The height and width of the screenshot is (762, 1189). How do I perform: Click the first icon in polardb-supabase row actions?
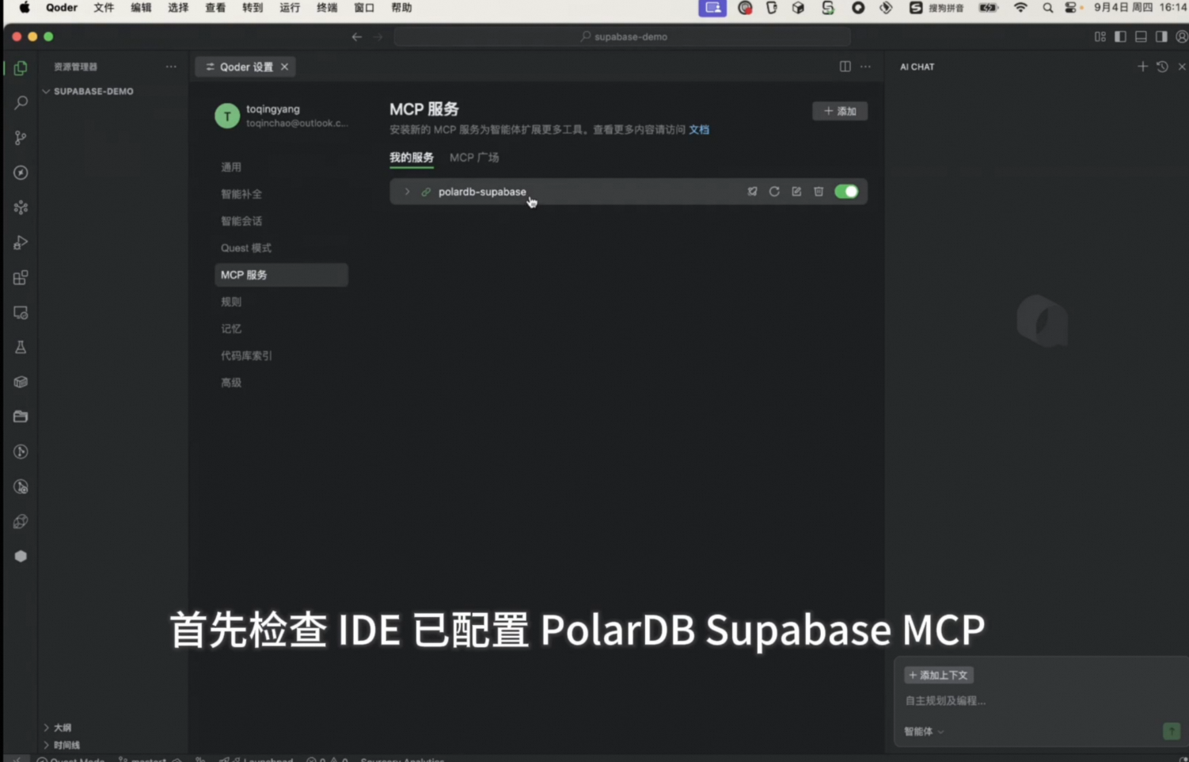coord(752,192)
